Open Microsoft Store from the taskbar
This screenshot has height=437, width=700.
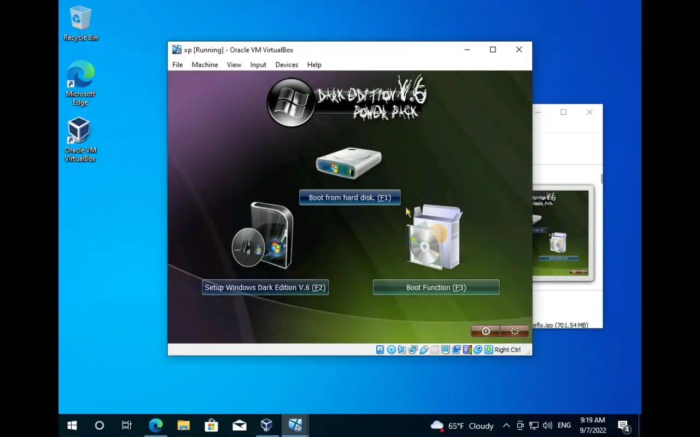point(211,426)
